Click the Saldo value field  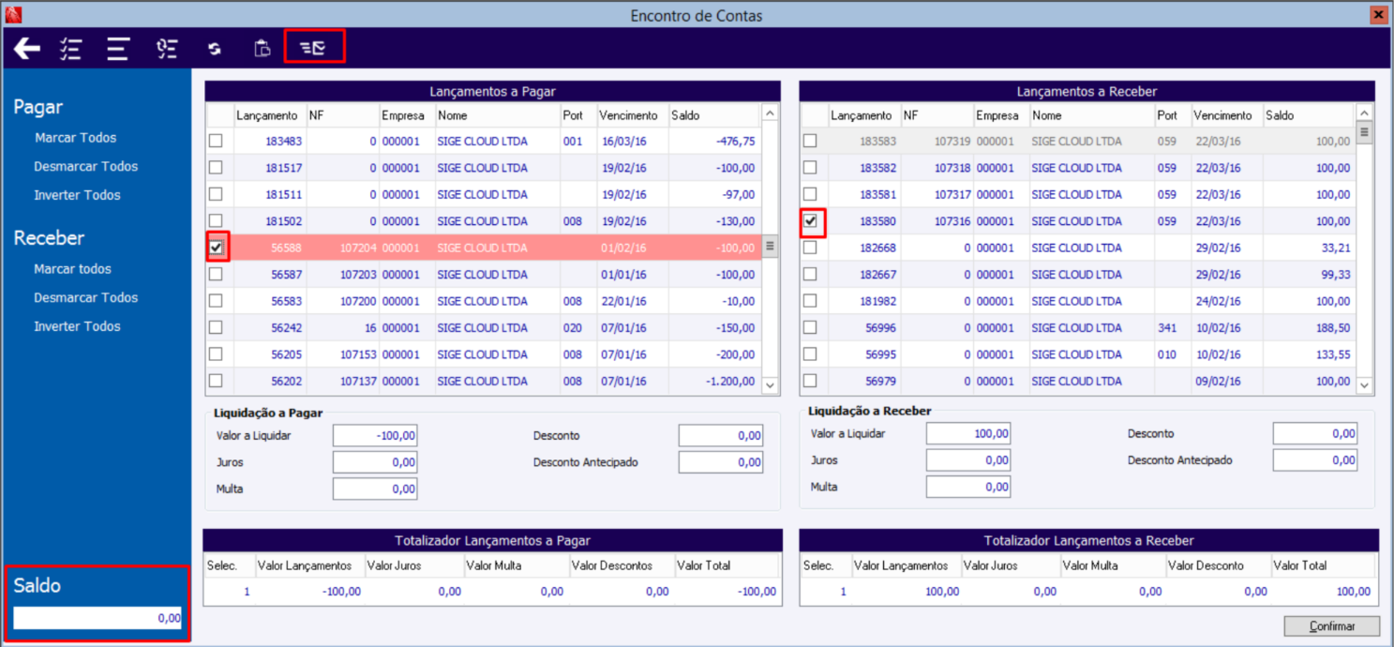pos(97,618)
